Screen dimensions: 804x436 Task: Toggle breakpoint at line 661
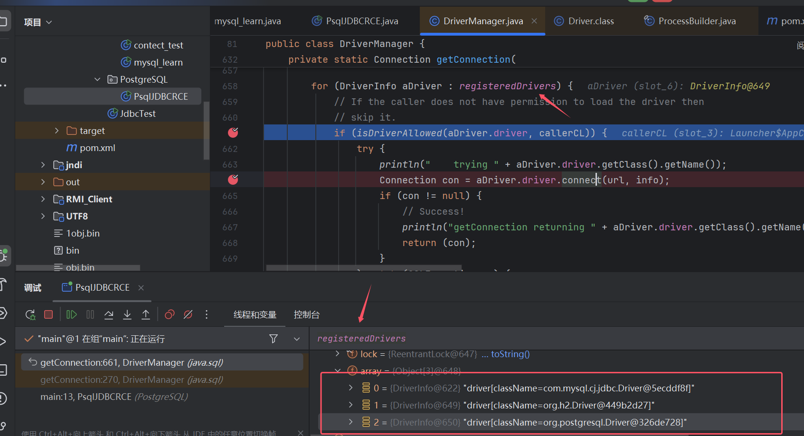233,133
